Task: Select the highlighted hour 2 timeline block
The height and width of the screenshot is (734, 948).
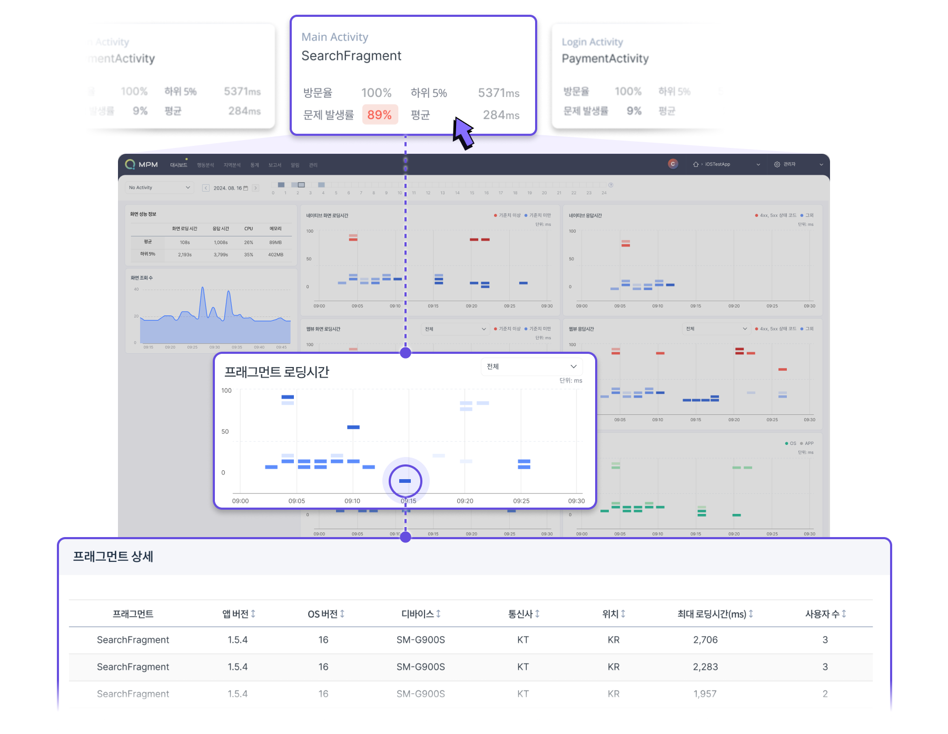Action: click(301, 185)
